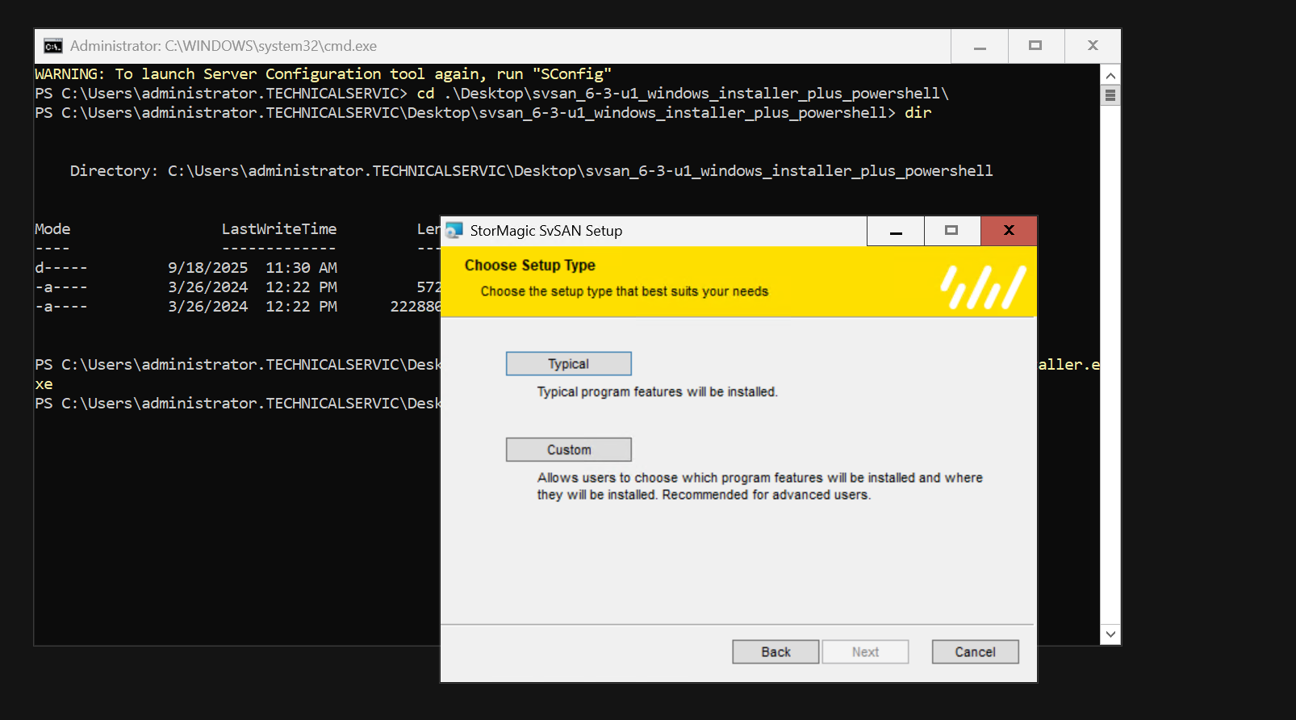Close the StorMagic SvSAN Setup dialog
The width and height of the screenshot is (1296, 720).
pos(1009,231)
